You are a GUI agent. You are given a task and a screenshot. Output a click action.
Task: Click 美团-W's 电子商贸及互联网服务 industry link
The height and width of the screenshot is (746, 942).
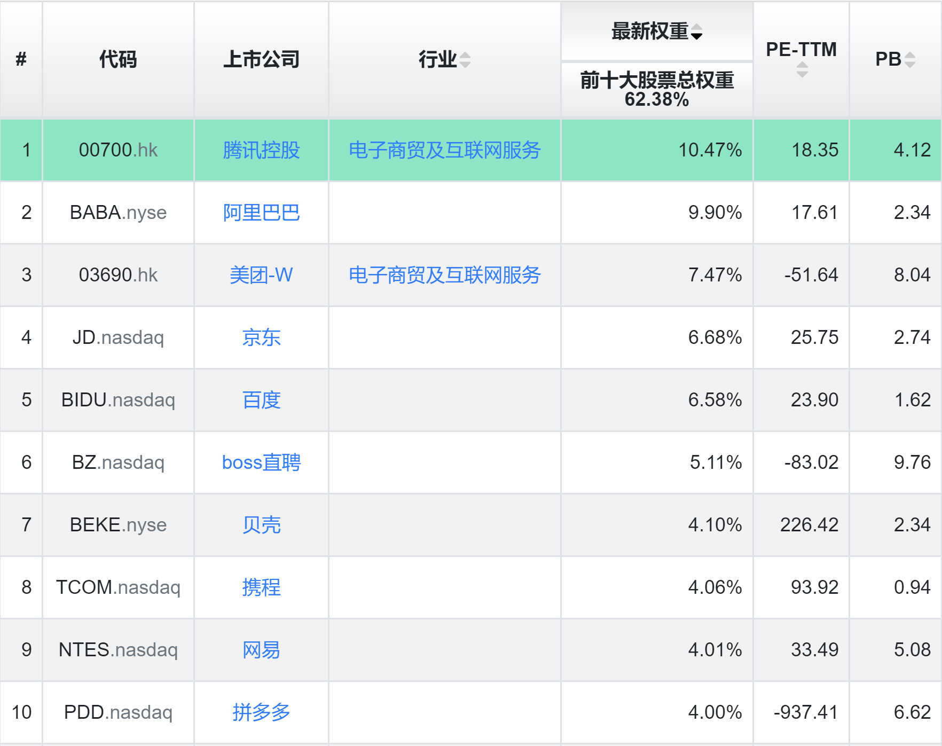[444, 275]
